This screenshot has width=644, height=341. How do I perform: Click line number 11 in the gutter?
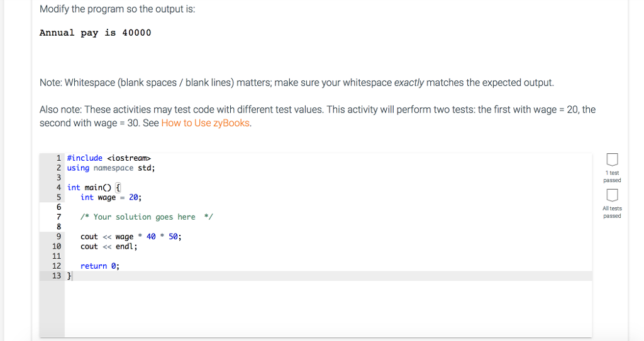(x=57, y=256)
